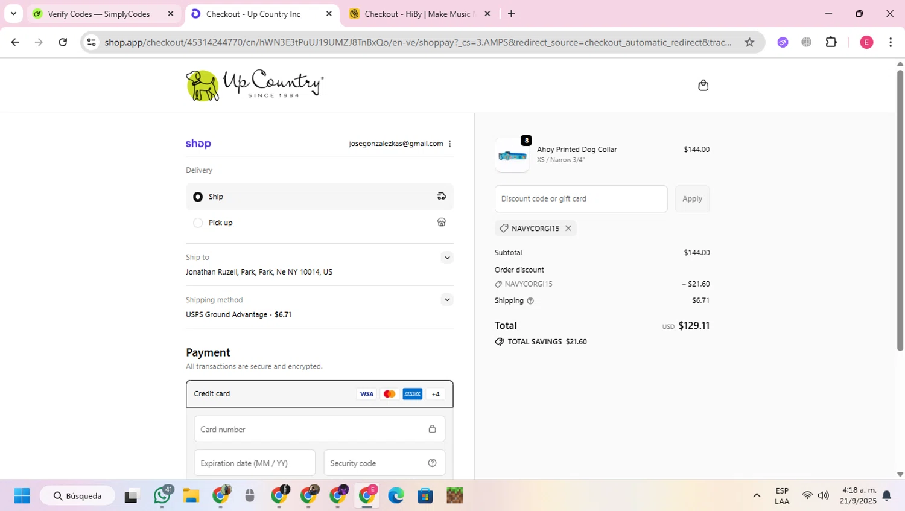Remove the NAVYCORGI15 discount code

tap(568, 229)
